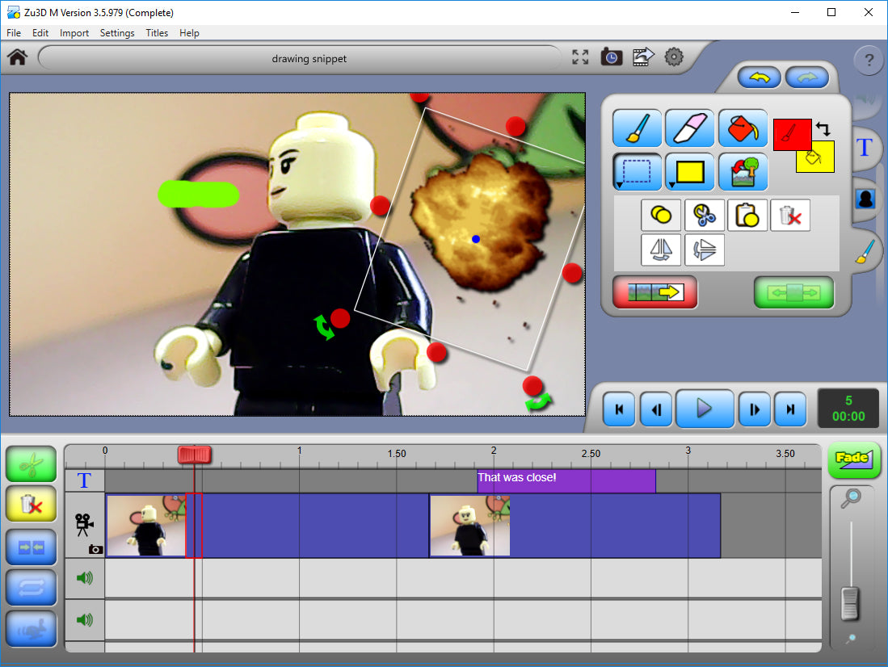Click the home icon
This screenshot has width=888, height=667.
click(18, 58)
